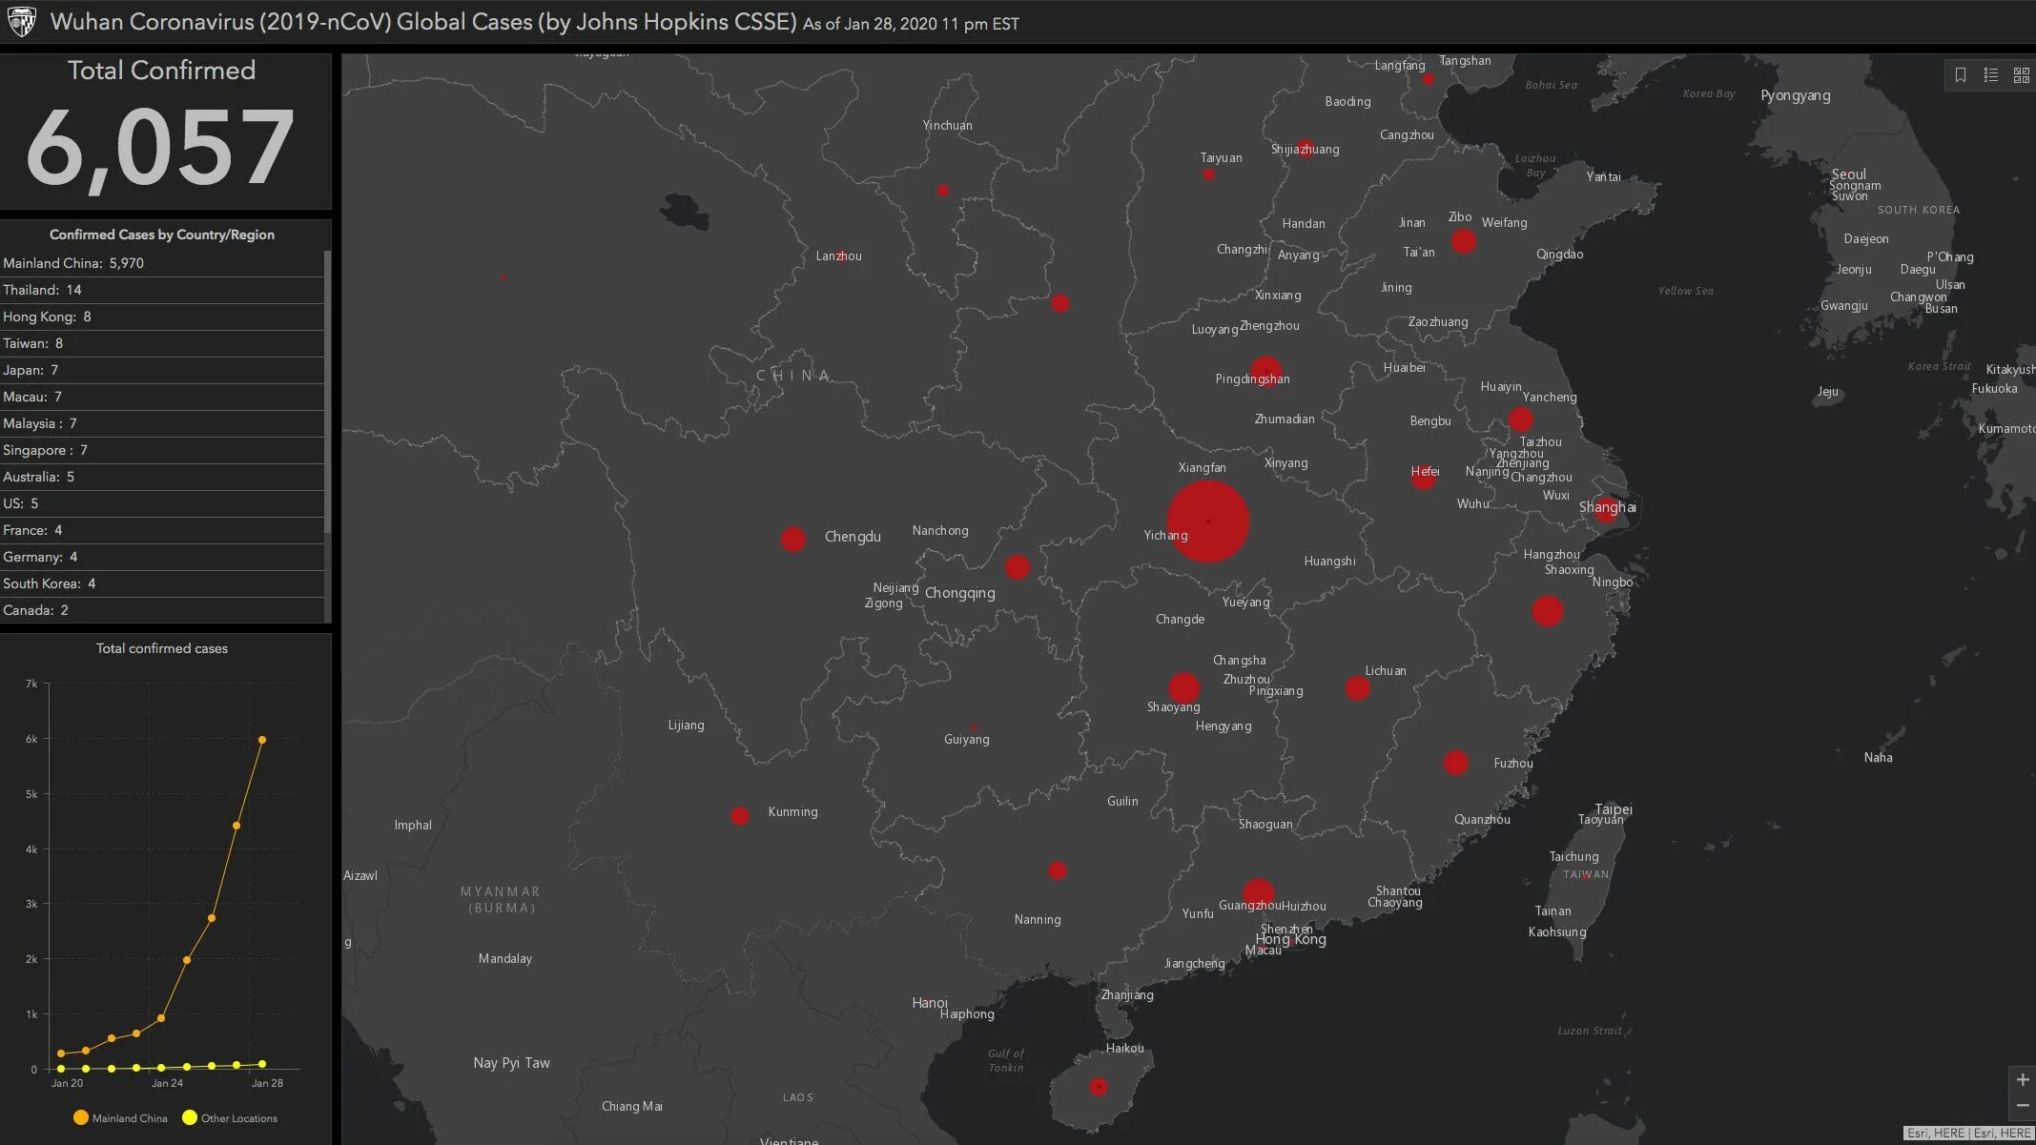
Task: Click the Johns Hopkins shield logo
Action: point(21,21)
